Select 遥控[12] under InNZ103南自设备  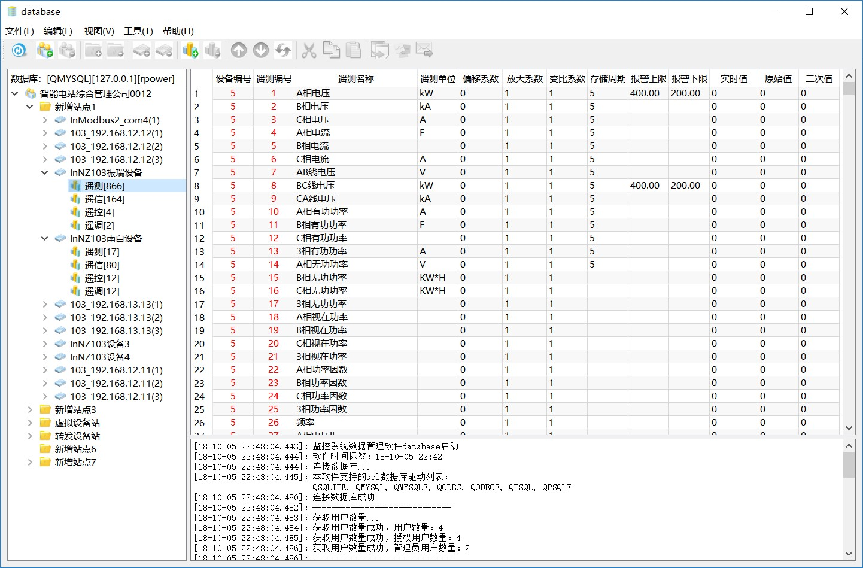(102, 278)
